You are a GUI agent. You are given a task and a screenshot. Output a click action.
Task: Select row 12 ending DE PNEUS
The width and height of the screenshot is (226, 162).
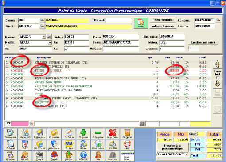(x=108, y=106)
